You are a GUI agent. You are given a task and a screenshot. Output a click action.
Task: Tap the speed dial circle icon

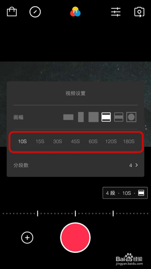[x=35, y=12]
